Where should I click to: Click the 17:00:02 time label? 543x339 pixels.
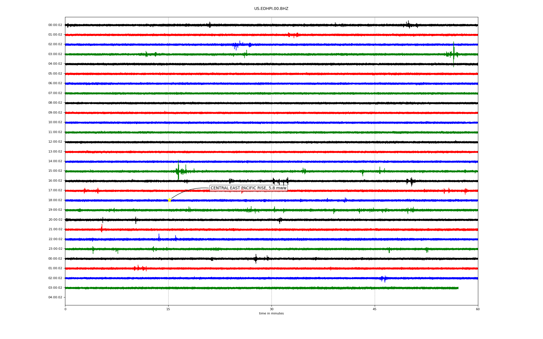pos(55,190)
